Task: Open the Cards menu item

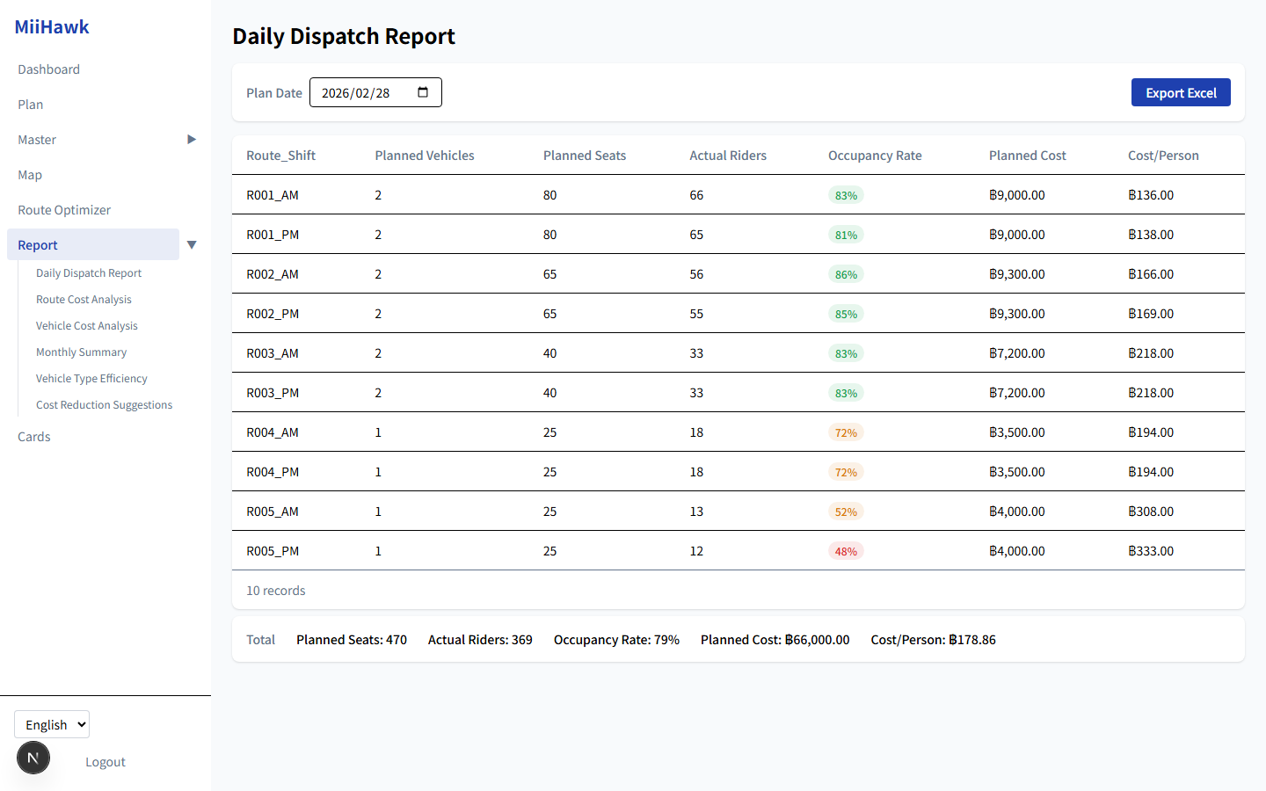Action: point(34,437)
